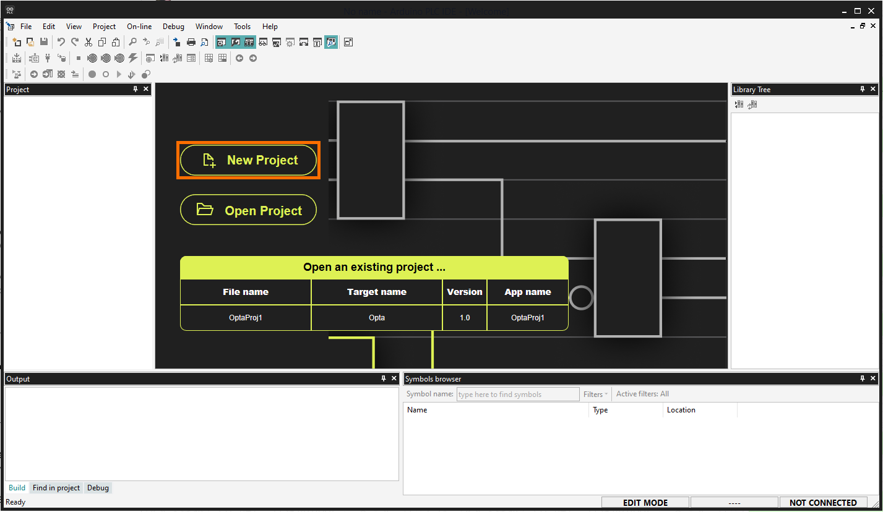Pin or unpin the Output panel
Screen dimensions: 883x512
pyautogui.click(x=384, y=378)
